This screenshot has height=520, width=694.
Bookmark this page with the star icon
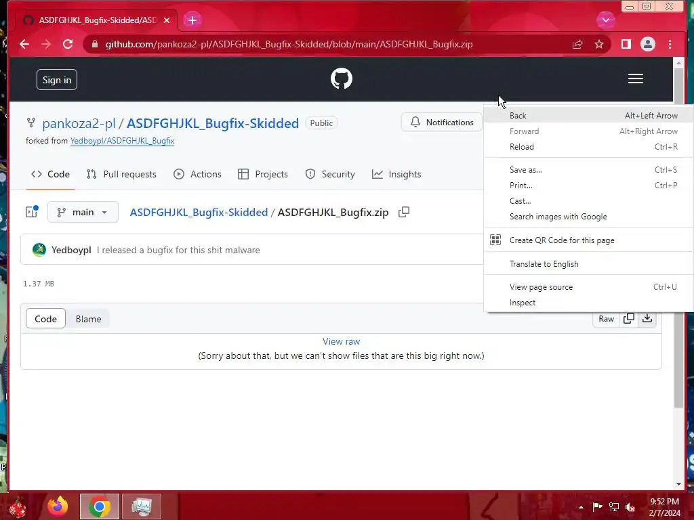[x=599, y=44]
